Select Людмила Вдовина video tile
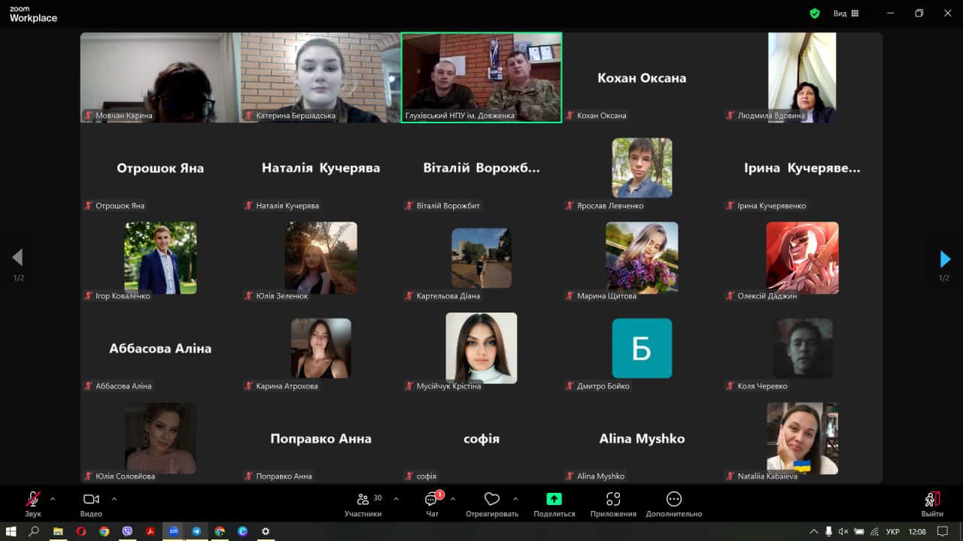This screenshot has height=541, width=963. (x=802, y=77)
